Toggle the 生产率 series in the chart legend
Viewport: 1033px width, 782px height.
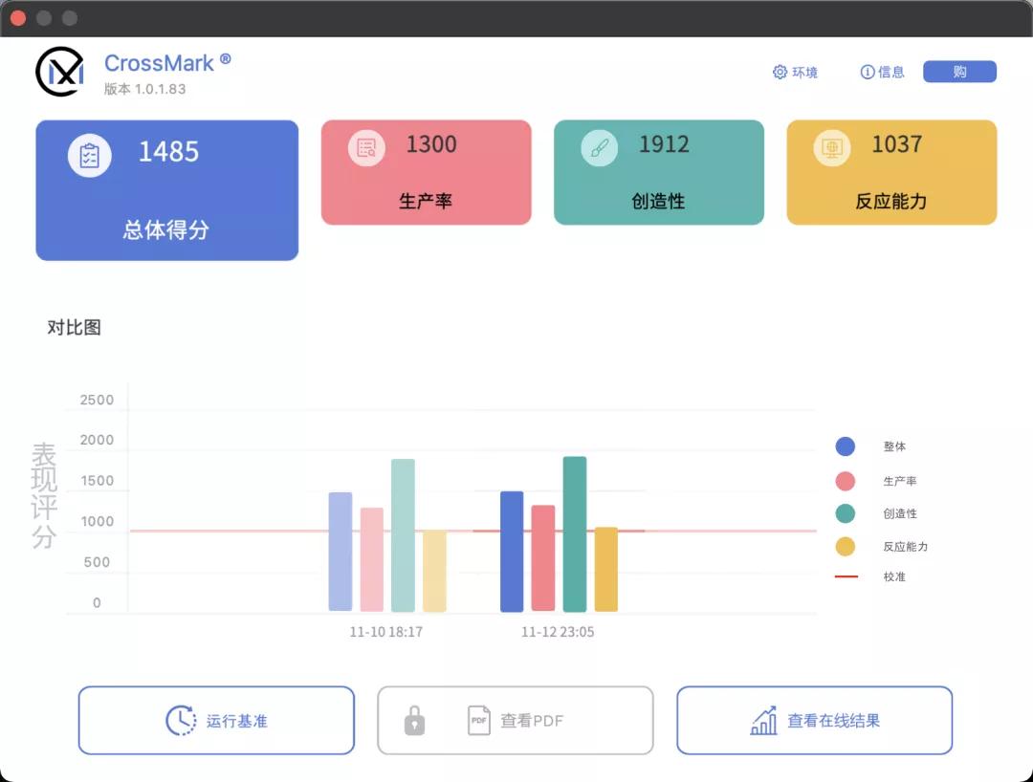pyautogui.click(x=846, y=481)
